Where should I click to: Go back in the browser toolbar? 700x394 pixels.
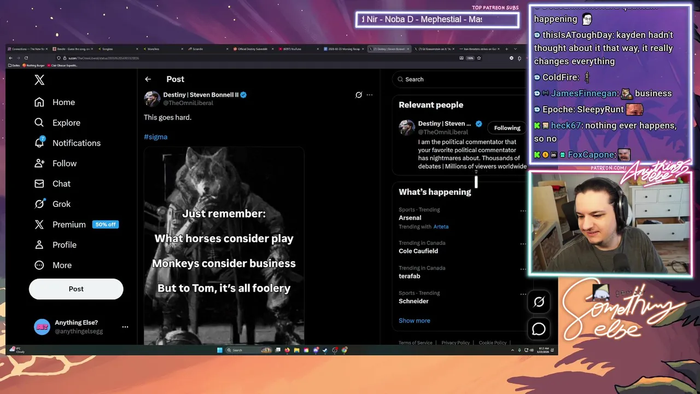[10, 57]
